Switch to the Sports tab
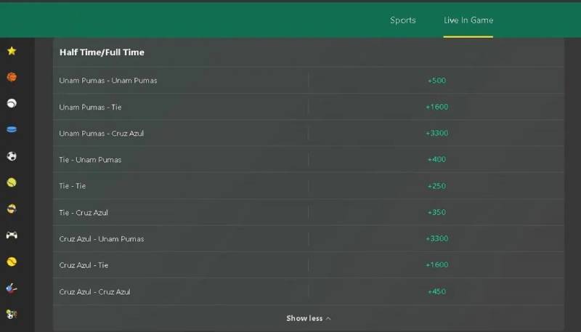Image resolution: width=581 pixels, height=332 pixels. 403,20
